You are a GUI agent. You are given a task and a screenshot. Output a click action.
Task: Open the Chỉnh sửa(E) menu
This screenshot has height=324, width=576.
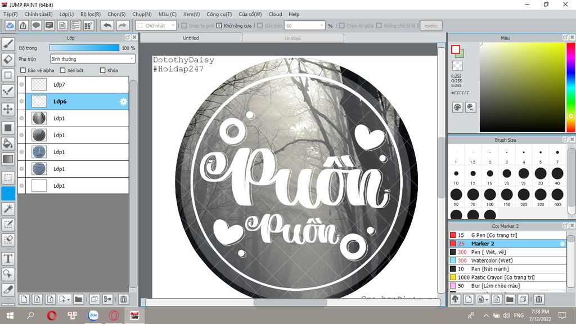point(38,14)
